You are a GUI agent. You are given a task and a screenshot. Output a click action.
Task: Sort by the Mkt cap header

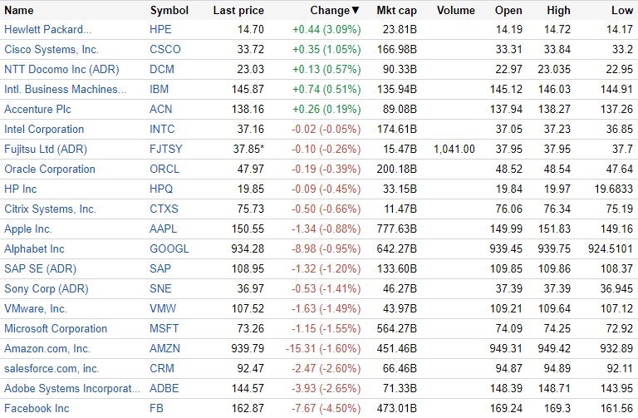(x=396, y=11)
